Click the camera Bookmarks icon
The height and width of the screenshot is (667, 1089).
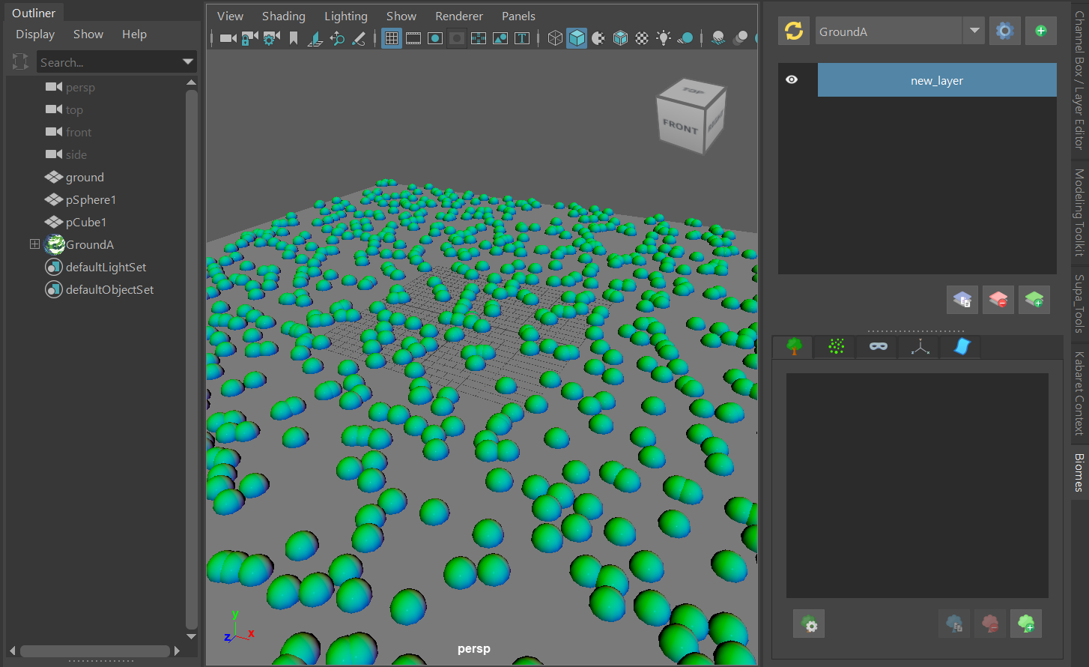[x=294, y=38]
